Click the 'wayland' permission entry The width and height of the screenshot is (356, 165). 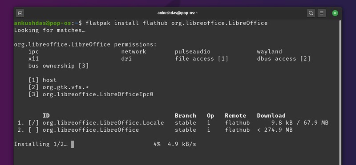[269, 52]
